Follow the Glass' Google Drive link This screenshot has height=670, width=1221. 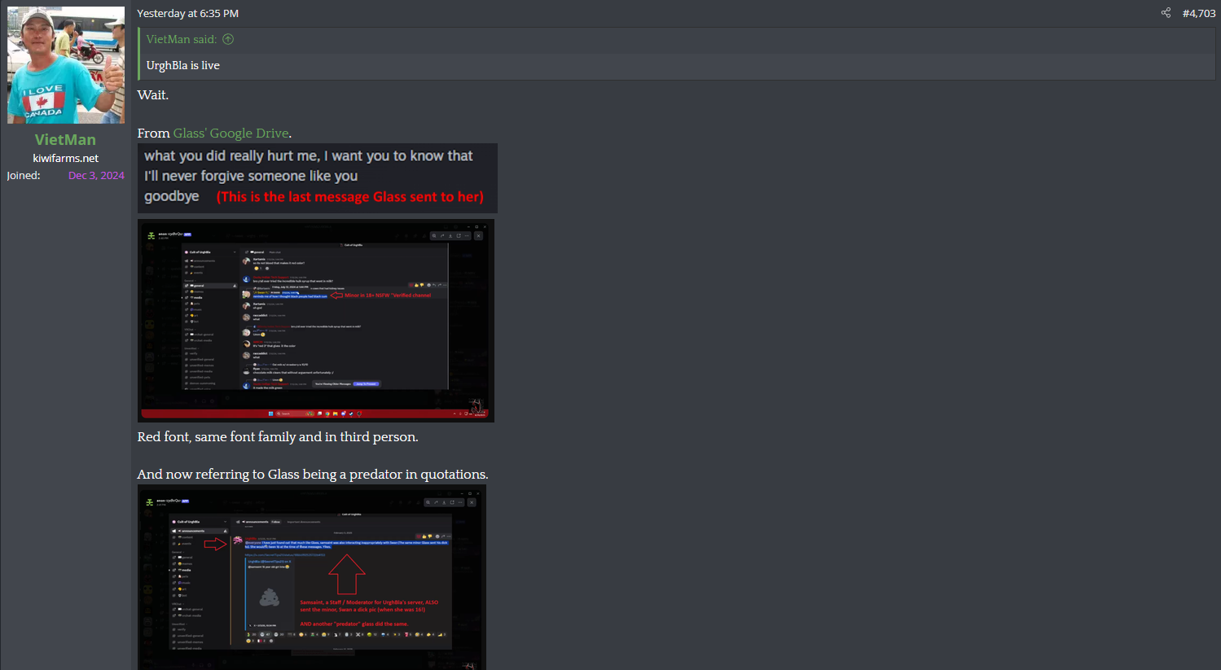pos(231,133)
